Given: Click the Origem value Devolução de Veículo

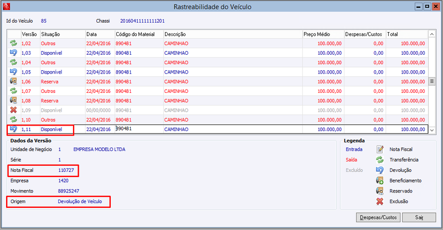Looking at the screenshot, I should click(x=80, y=201).
